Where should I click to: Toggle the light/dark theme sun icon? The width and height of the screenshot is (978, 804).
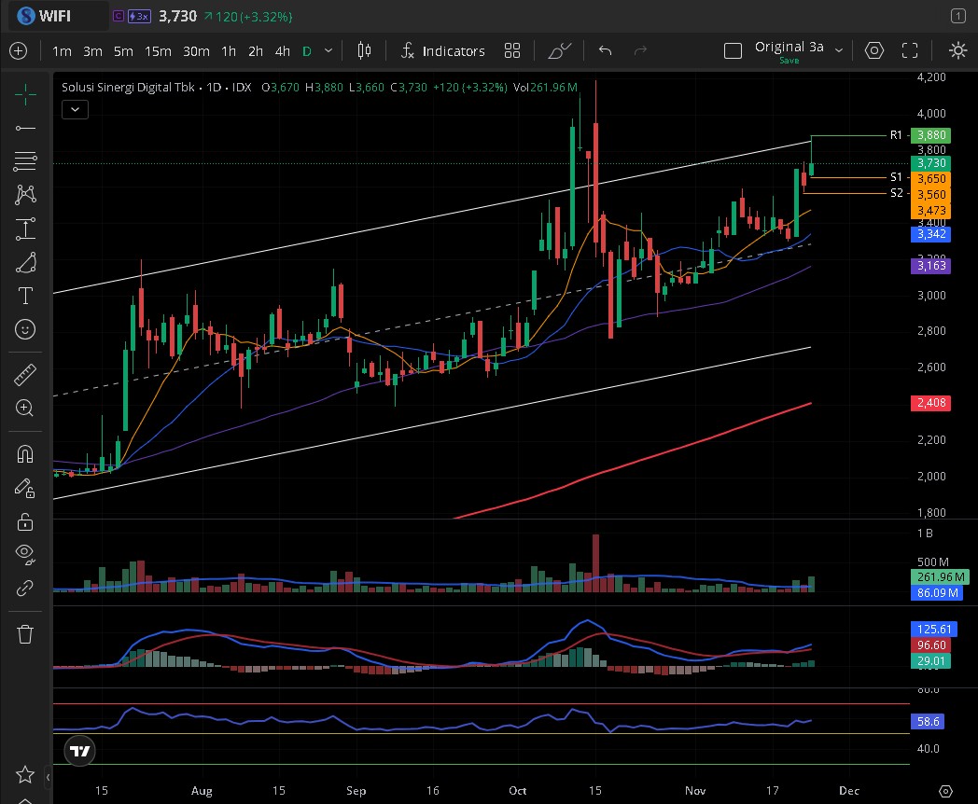tap(957, 51)
